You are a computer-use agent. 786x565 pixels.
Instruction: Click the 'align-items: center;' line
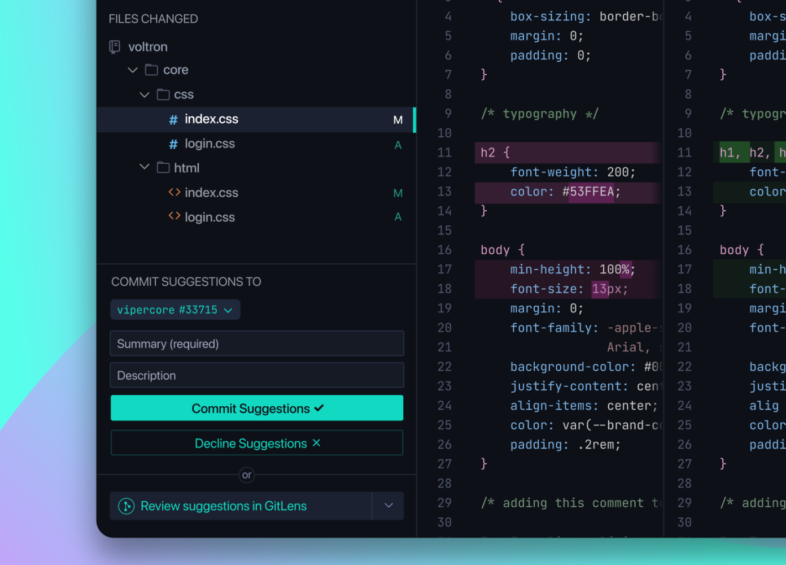tap(584, 406)
